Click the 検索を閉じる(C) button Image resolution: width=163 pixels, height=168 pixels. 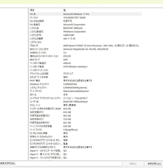[x=155, y=164]
